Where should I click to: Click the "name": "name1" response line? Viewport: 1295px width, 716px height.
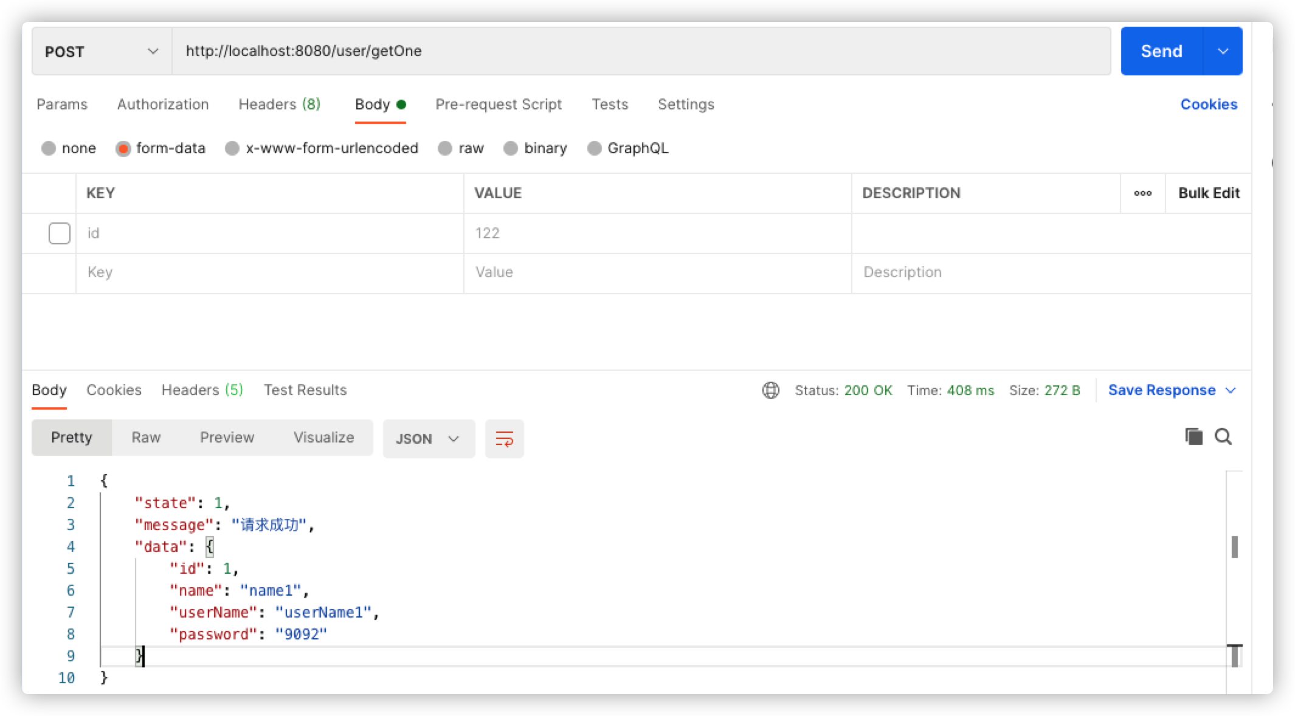(240, 591)
